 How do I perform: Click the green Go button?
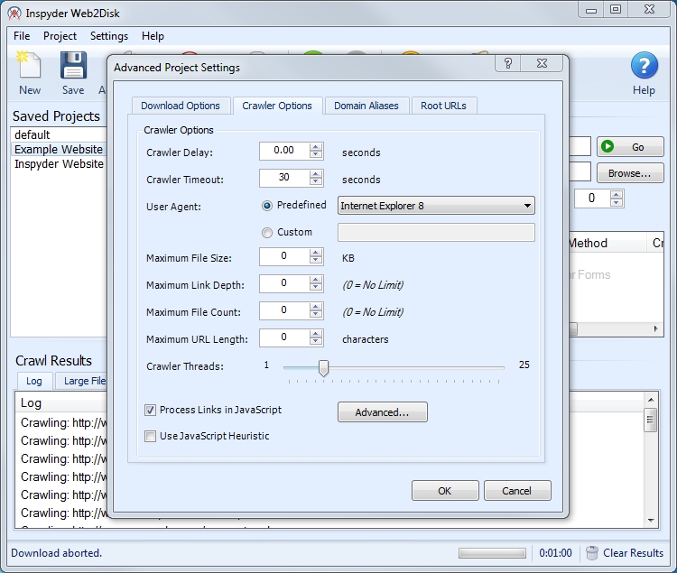(x=630, y=147)
